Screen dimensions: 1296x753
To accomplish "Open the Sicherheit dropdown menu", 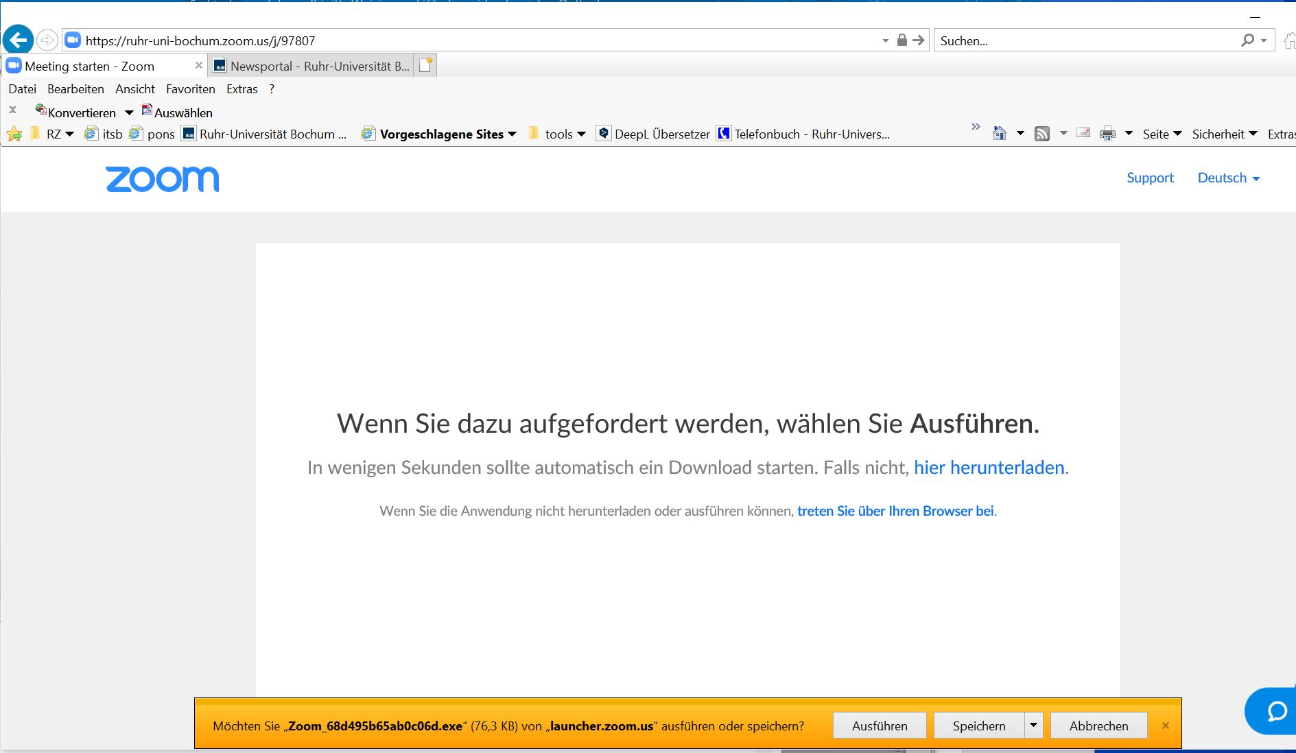I will [1225, 134].
